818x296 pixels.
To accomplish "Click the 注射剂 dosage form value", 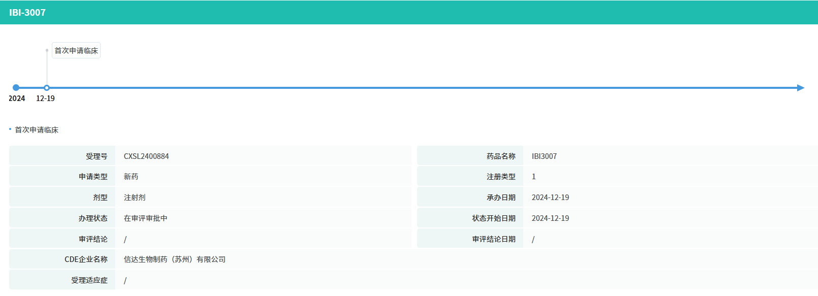I will click(x=135, y=198).
